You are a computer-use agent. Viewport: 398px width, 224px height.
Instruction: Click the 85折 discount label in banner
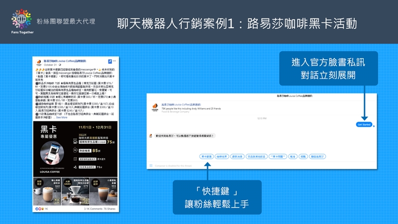click(96, 150)
